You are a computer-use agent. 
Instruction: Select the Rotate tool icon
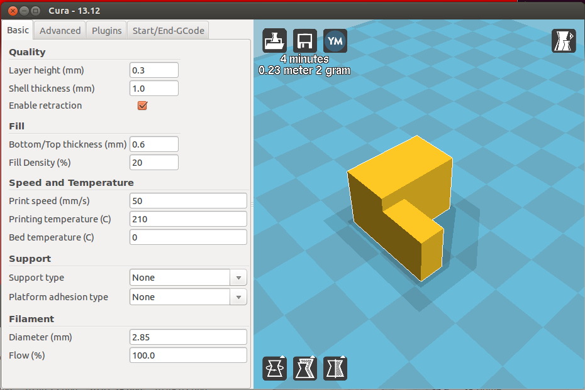pyautogui.click(x=274, y=368)
